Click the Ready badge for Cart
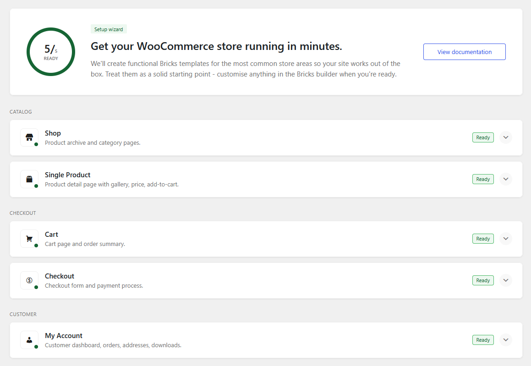The image size is (531, 366). click(x=483, y=239)
